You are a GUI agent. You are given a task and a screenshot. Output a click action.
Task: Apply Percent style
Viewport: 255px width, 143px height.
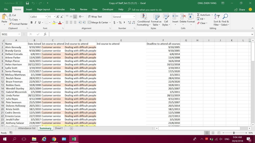click(120, 23)
